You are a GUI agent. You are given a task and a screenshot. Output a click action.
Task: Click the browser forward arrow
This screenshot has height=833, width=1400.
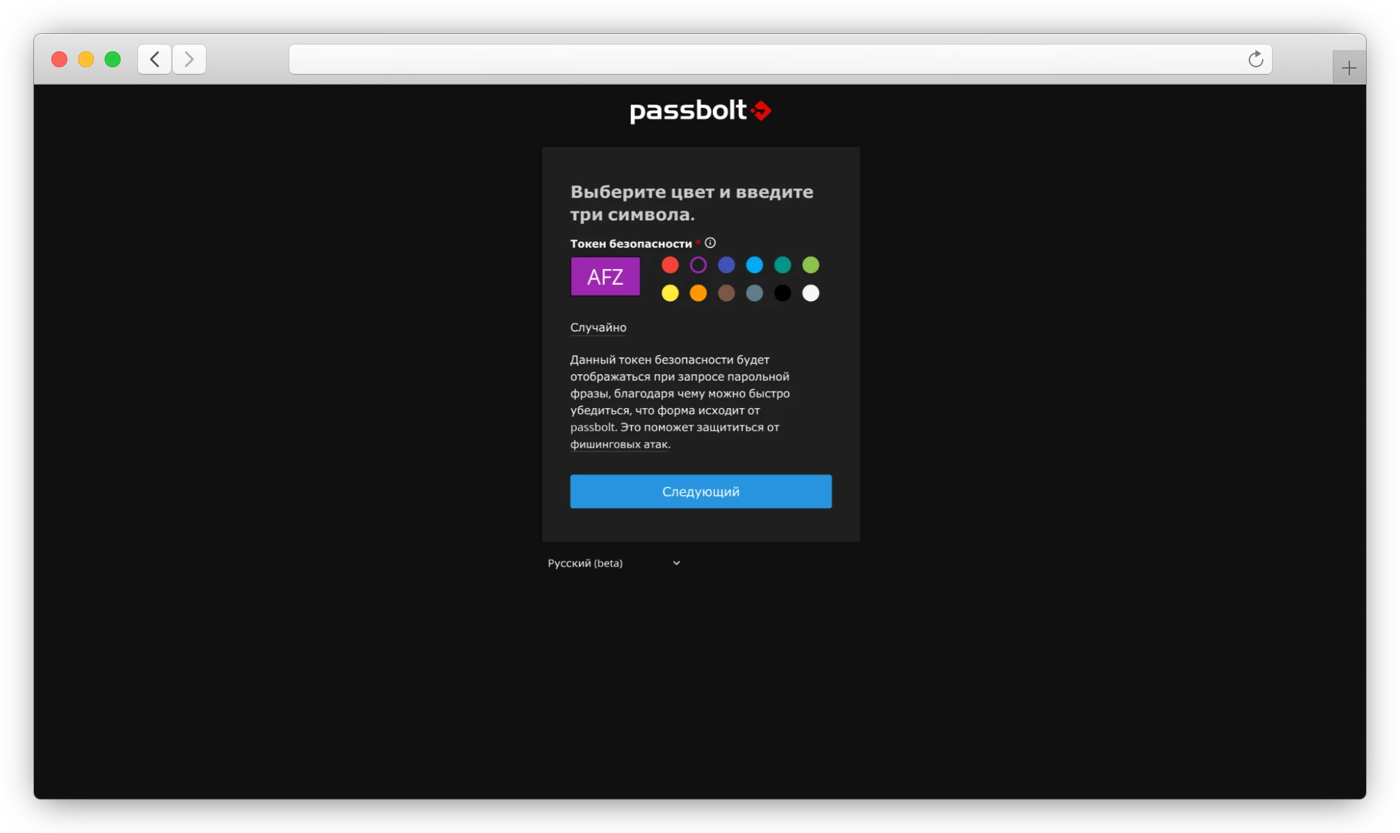pos(189,59)
